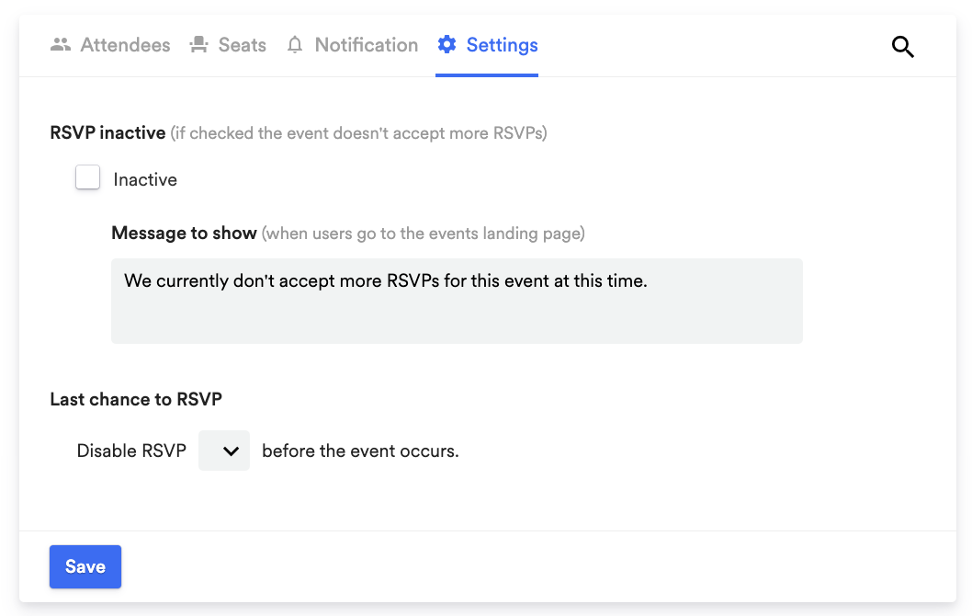
Task: Click the "before the event occurs." text
Action: (360, 451)
